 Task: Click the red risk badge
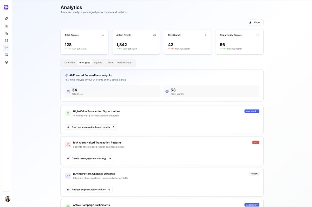pos(256,142)
